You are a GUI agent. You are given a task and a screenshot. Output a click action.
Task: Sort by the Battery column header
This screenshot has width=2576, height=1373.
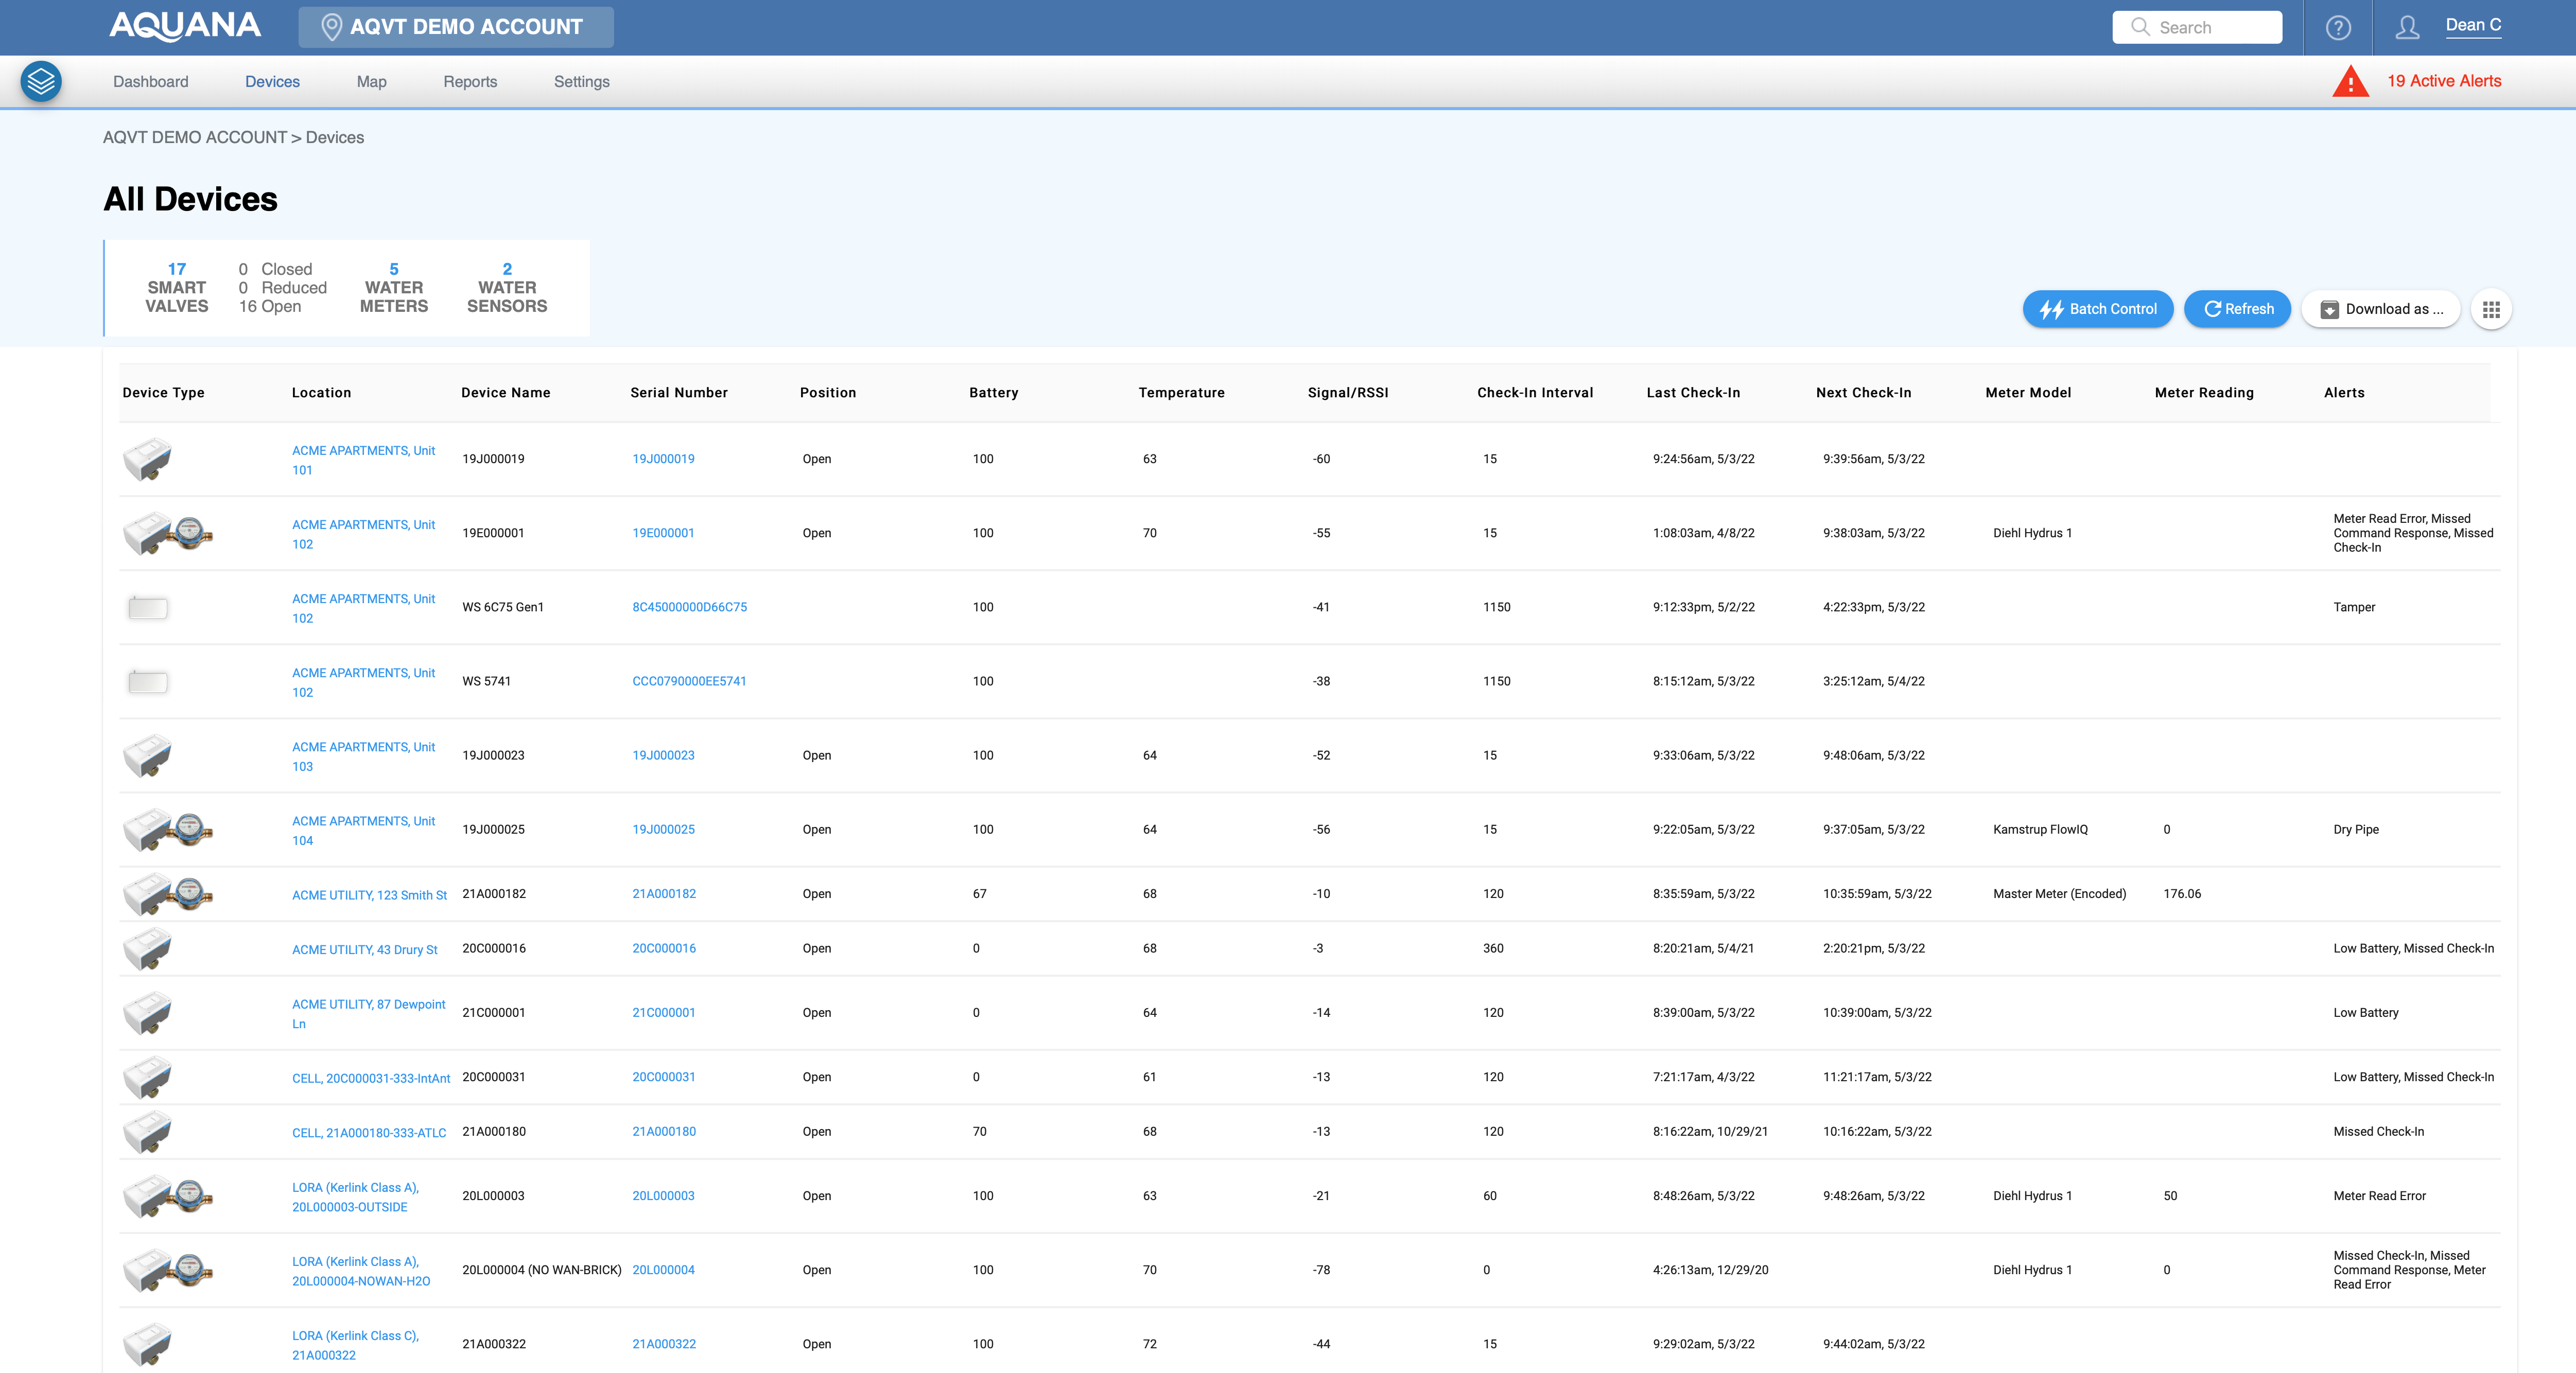[x=993, y=393]
